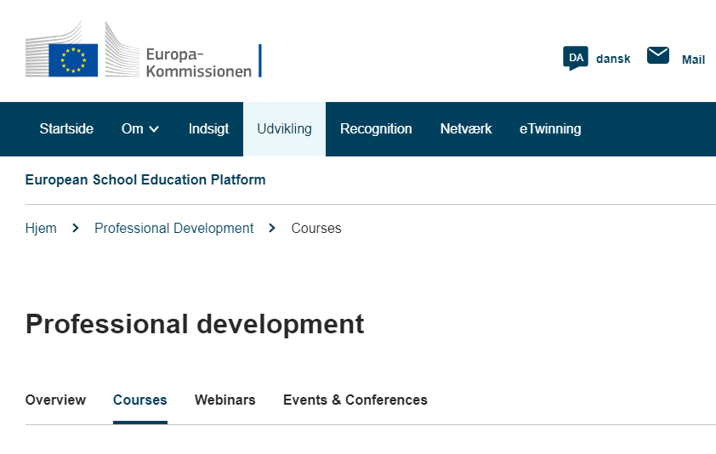Image resolution: width=716 pixels, height=454 pixels.
Task: Click the Mail link text
Action: [x=693, y=60]
